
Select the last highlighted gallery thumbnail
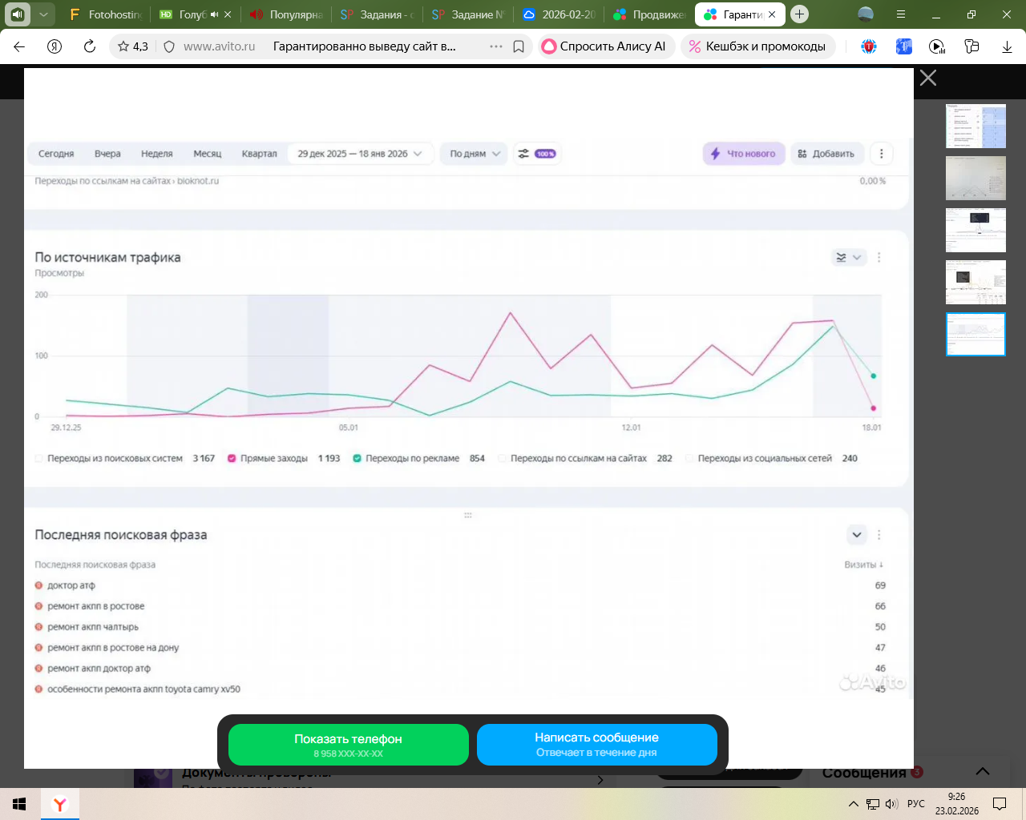976,334
